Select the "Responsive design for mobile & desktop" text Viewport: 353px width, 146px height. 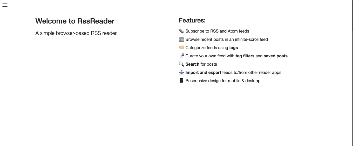pyautogui.click(x=223, y=81)
